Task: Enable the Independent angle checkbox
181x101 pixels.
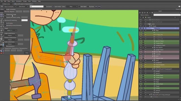Action: [x=5, y=15]
